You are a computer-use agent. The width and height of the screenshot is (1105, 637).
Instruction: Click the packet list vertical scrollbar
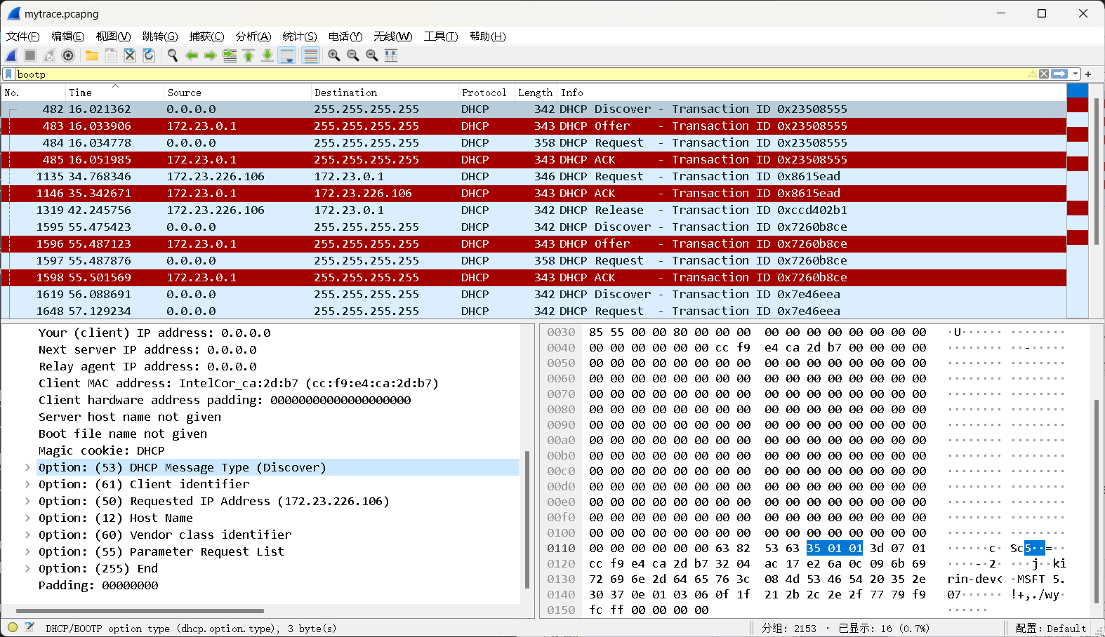click(x=1096, y=171)
